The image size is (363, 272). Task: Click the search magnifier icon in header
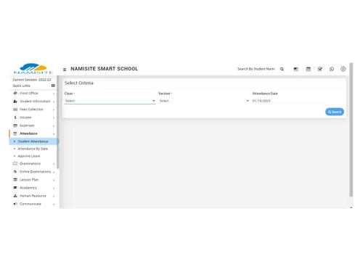282,69
